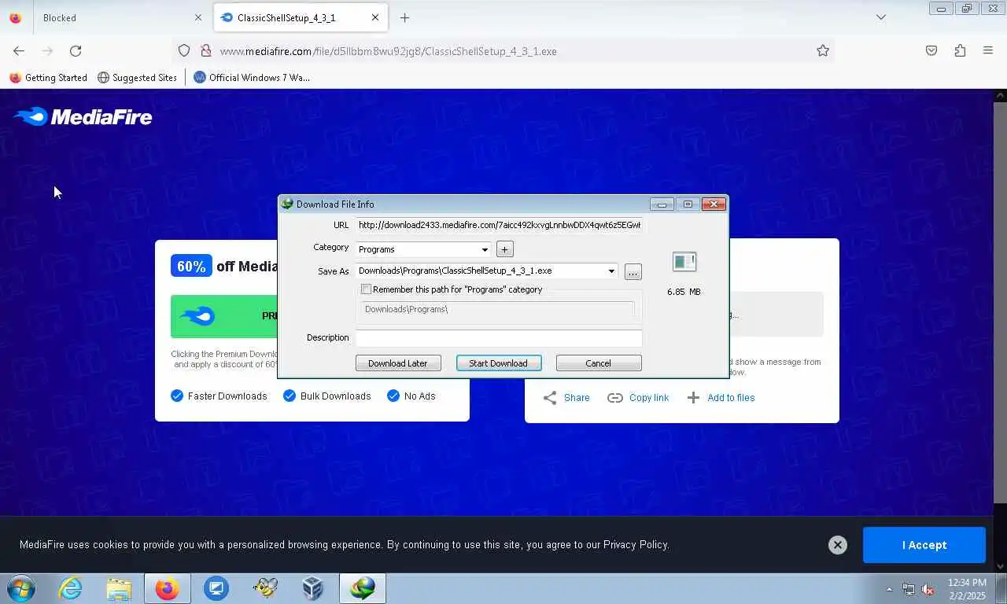Dismiss the cookie banner with X icon
The image size is (1007, 604).
tap(838, 545)
